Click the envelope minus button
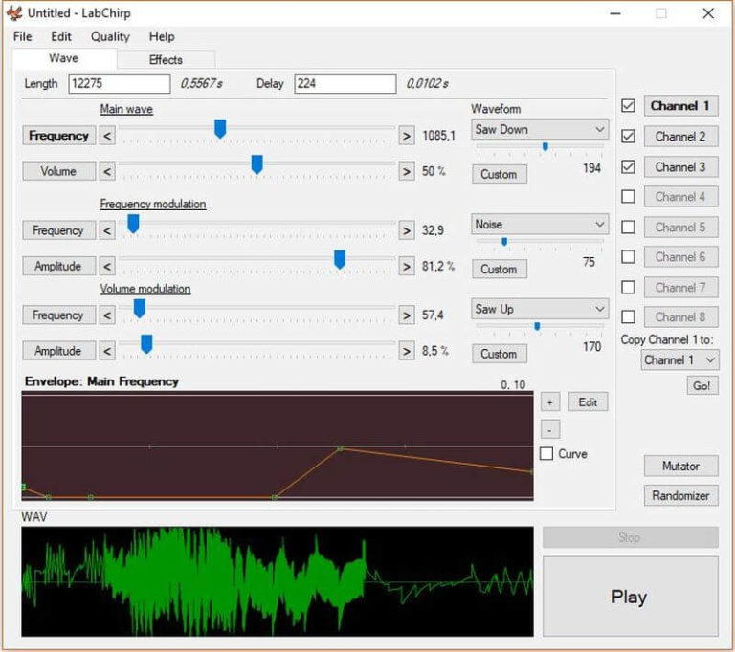This screenshot has height=652, width=735. [x=549, y=429]
